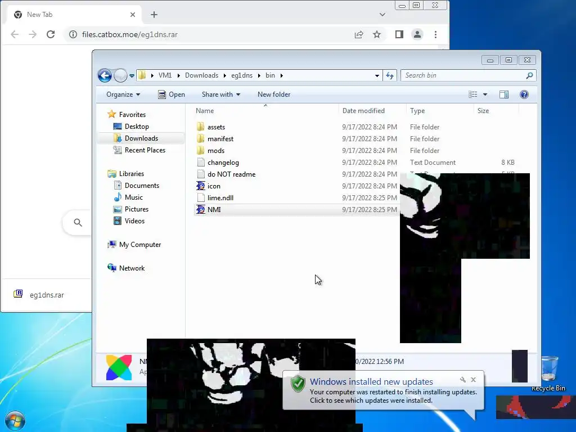Open address bar history dropdown arrow

[377, 76]
